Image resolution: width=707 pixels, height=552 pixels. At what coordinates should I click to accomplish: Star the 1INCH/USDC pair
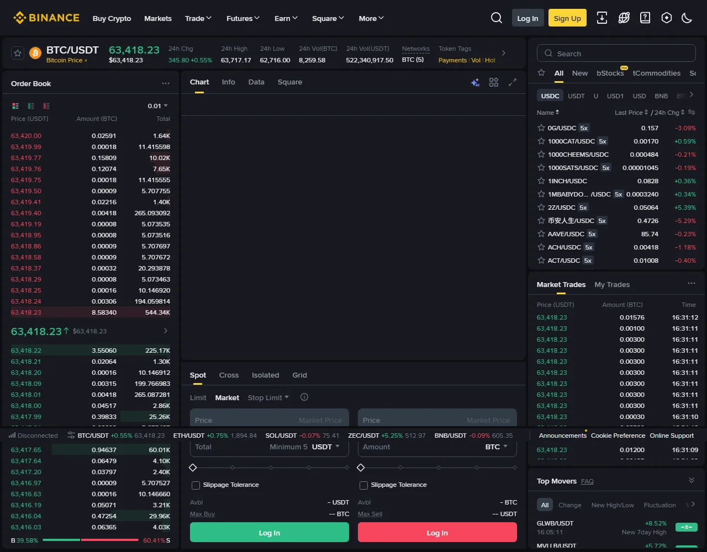pyautogui.click(x=541, y=181)
